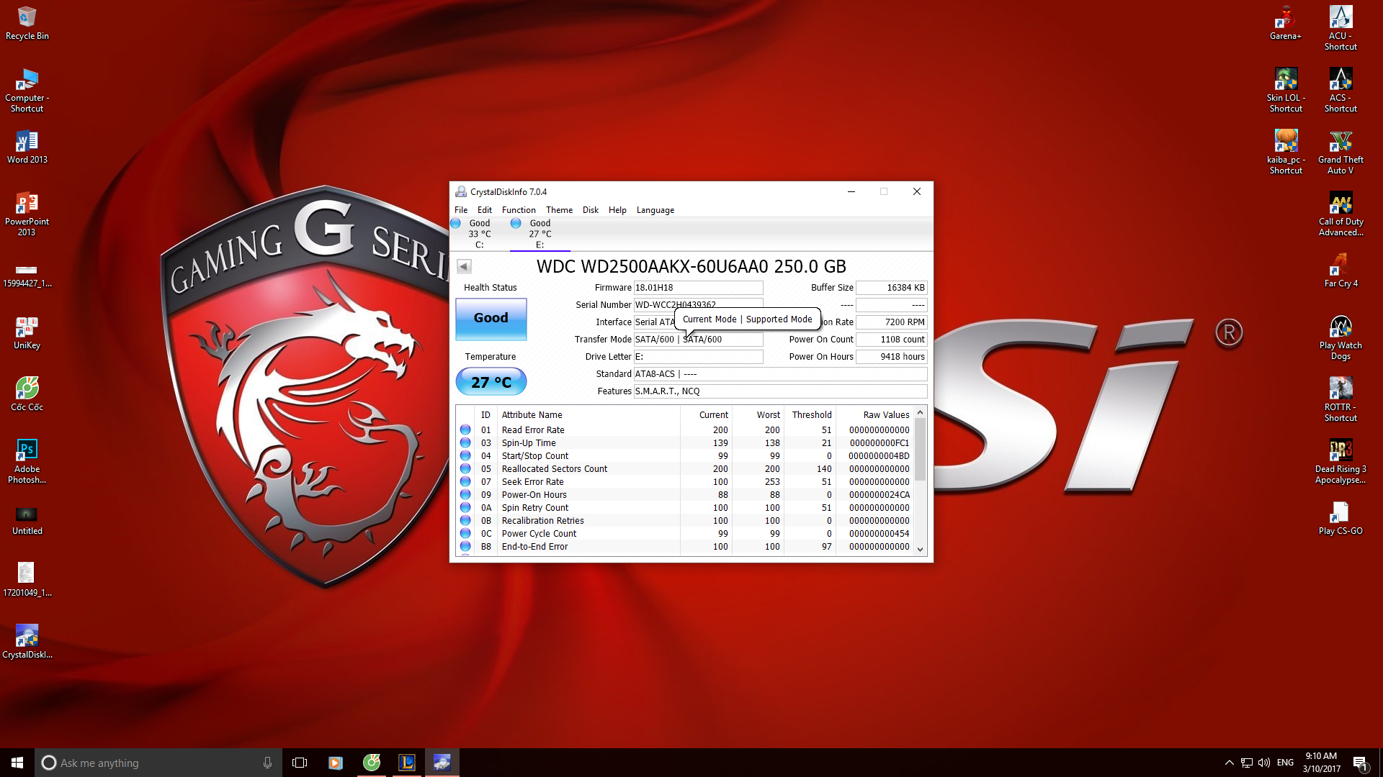1383x777 pixels.
Task: Click the Transfer Mode field SATA/600
Action: tap(698, 340)
